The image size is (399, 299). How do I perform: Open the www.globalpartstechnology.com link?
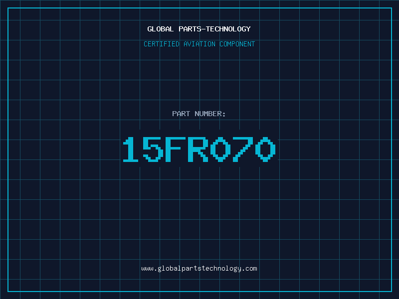[199, 269]
